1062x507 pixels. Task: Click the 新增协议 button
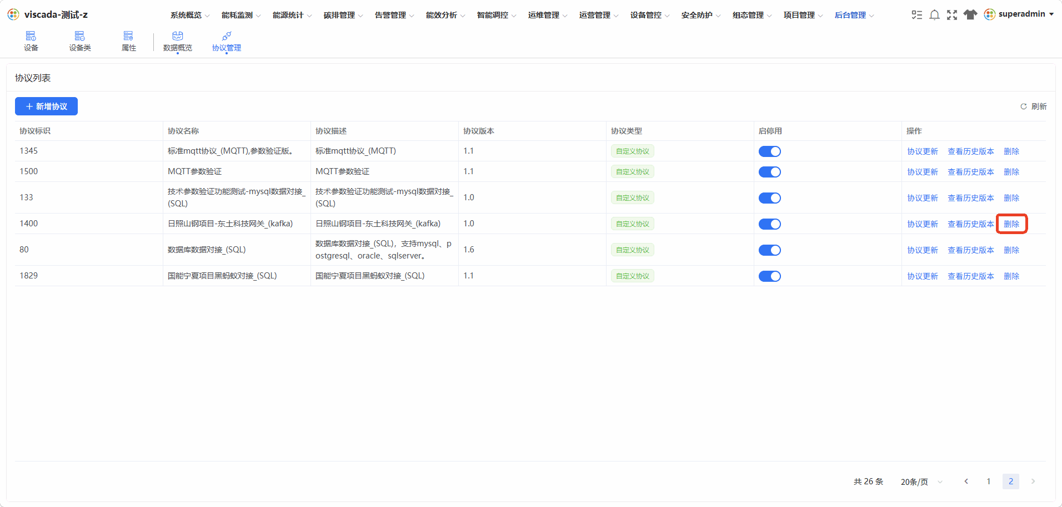(46, 107)
